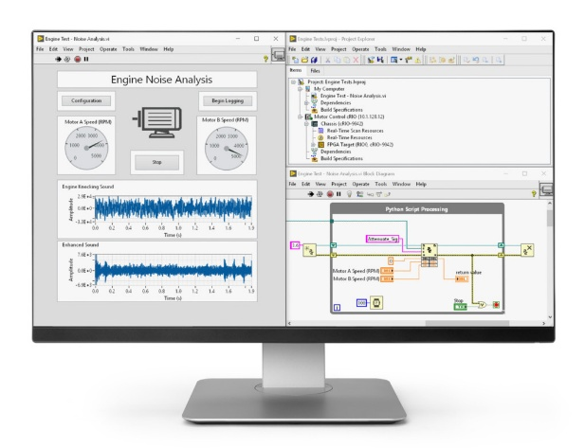585x448 pixels.
Task: Click the context help question mark on front panel
Action: click(x=264, y=60)
